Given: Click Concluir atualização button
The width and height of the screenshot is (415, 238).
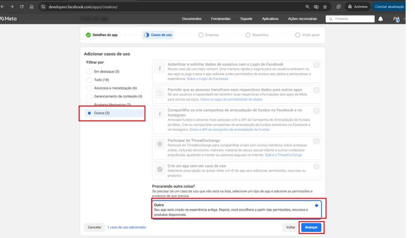Looking at the screenshot, I should point(389,7).
